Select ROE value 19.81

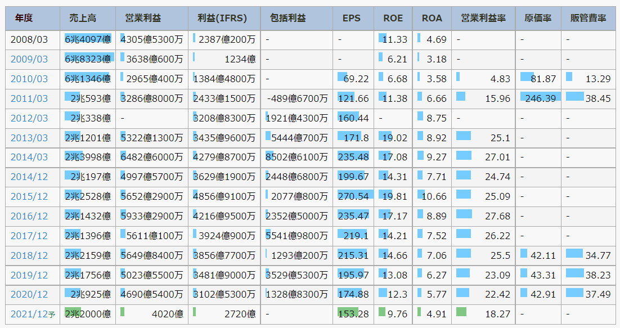pyautogui.click(x=394, y=196)
